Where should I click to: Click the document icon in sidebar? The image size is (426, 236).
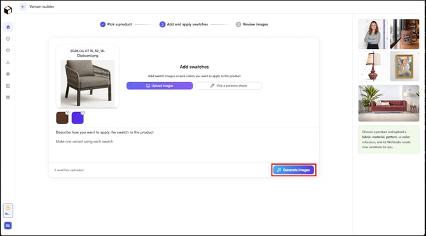coord(8,86)
